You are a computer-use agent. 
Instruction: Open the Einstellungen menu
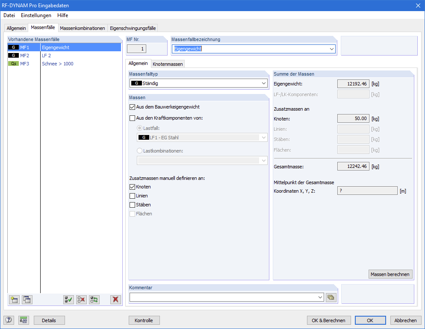coord(36,15)
